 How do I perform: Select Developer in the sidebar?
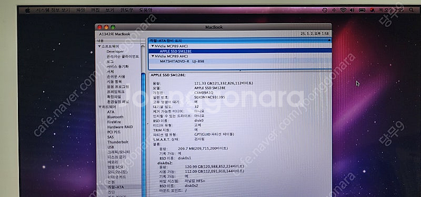point(115,51)
